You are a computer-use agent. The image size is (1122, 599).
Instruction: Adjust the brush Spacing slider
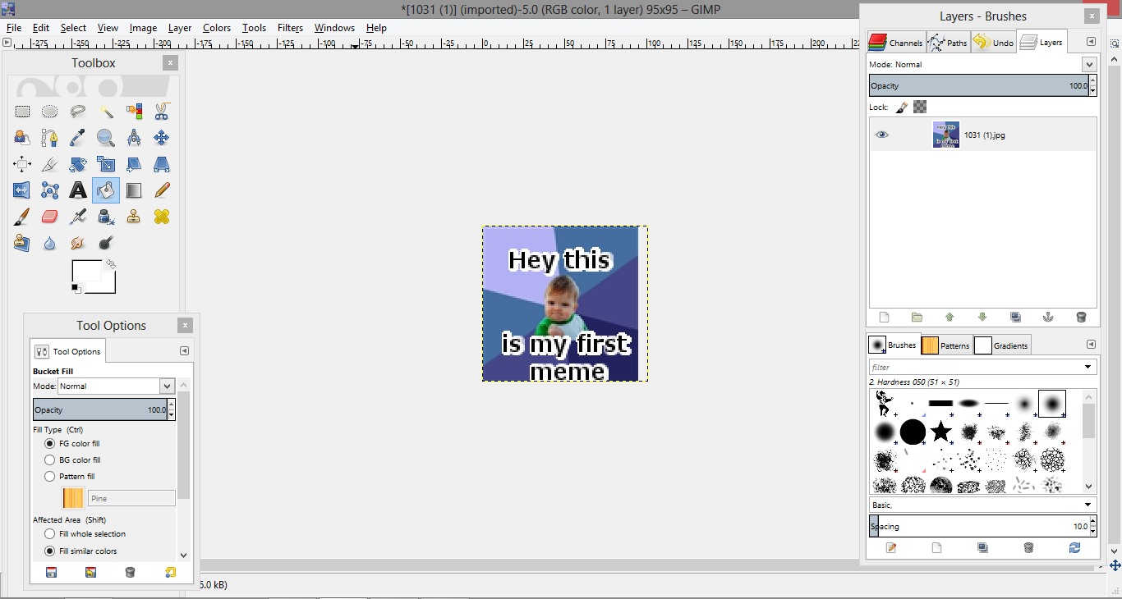coord(978,526)
